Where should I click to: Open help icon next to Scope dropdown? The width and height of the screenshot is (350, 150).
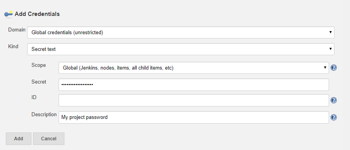pyautogui.click(x=333, y=68)
